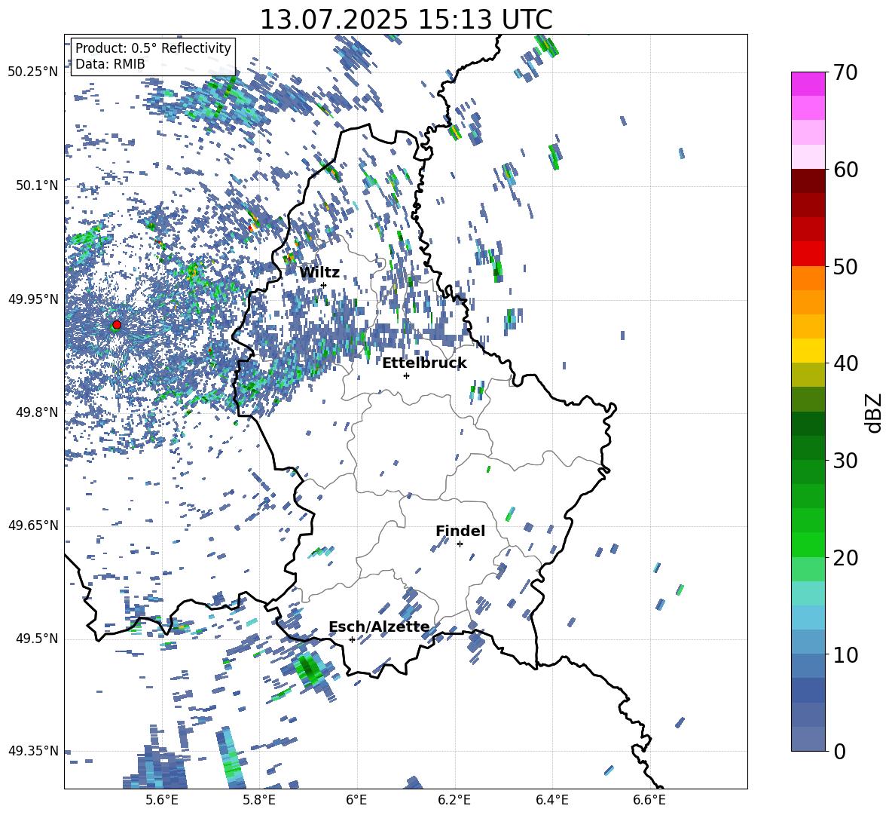Image resolution: width=892 pixels, height=815 pixels.
Task: Select the Esch/Alzette city label
Action: tap(380, 627)
